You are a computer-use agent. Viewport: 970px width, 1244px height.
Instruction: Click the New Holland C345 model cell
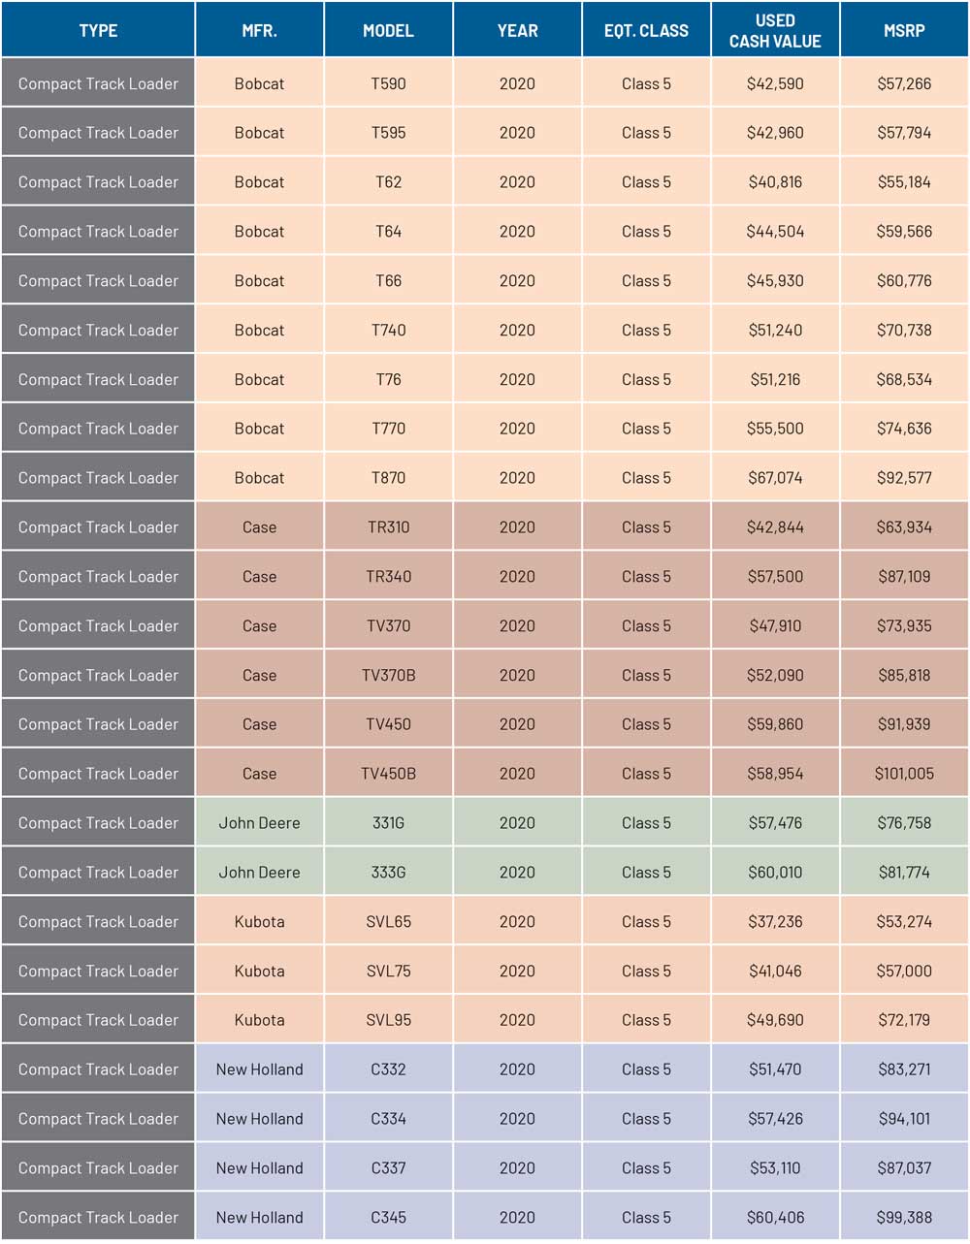pyautogui.click(x=388, y=1217)
